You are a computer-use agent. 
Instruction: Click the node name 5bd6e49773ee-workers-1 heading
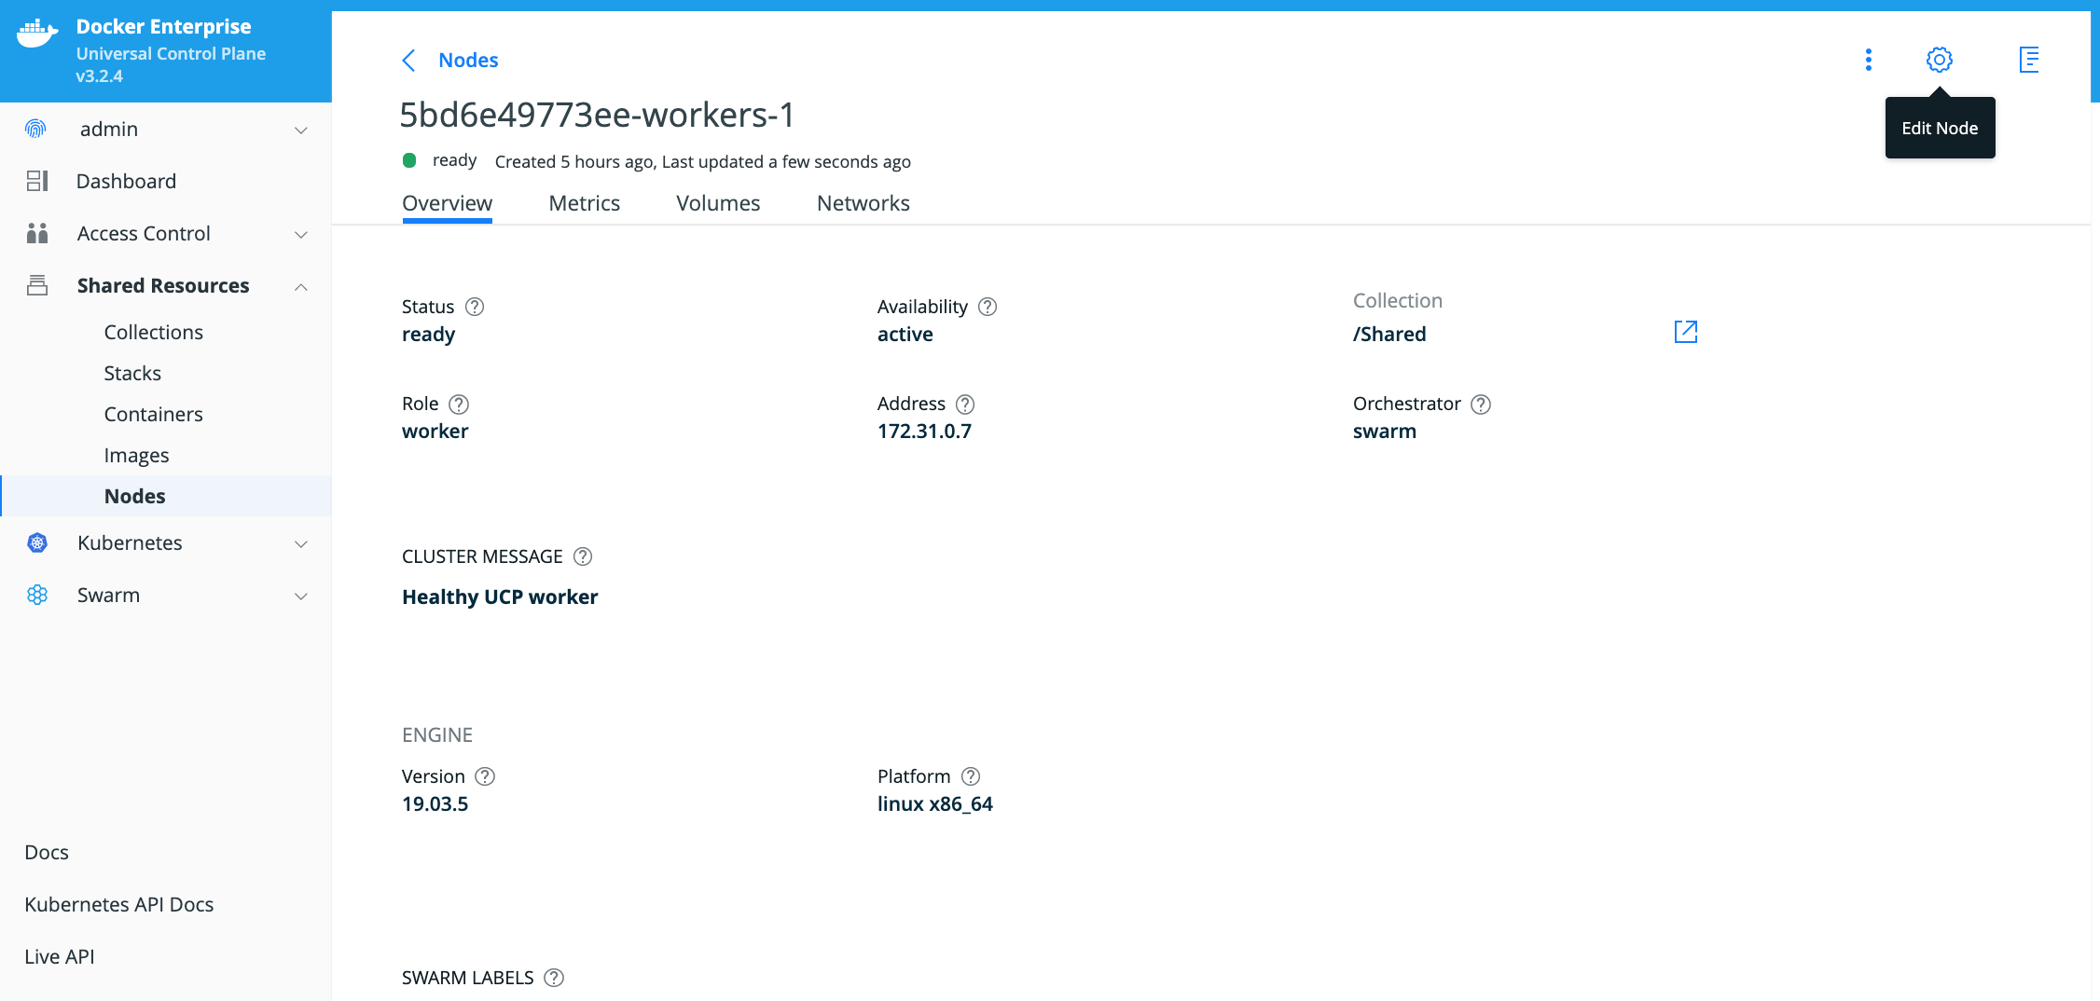[x=597, y=115]
